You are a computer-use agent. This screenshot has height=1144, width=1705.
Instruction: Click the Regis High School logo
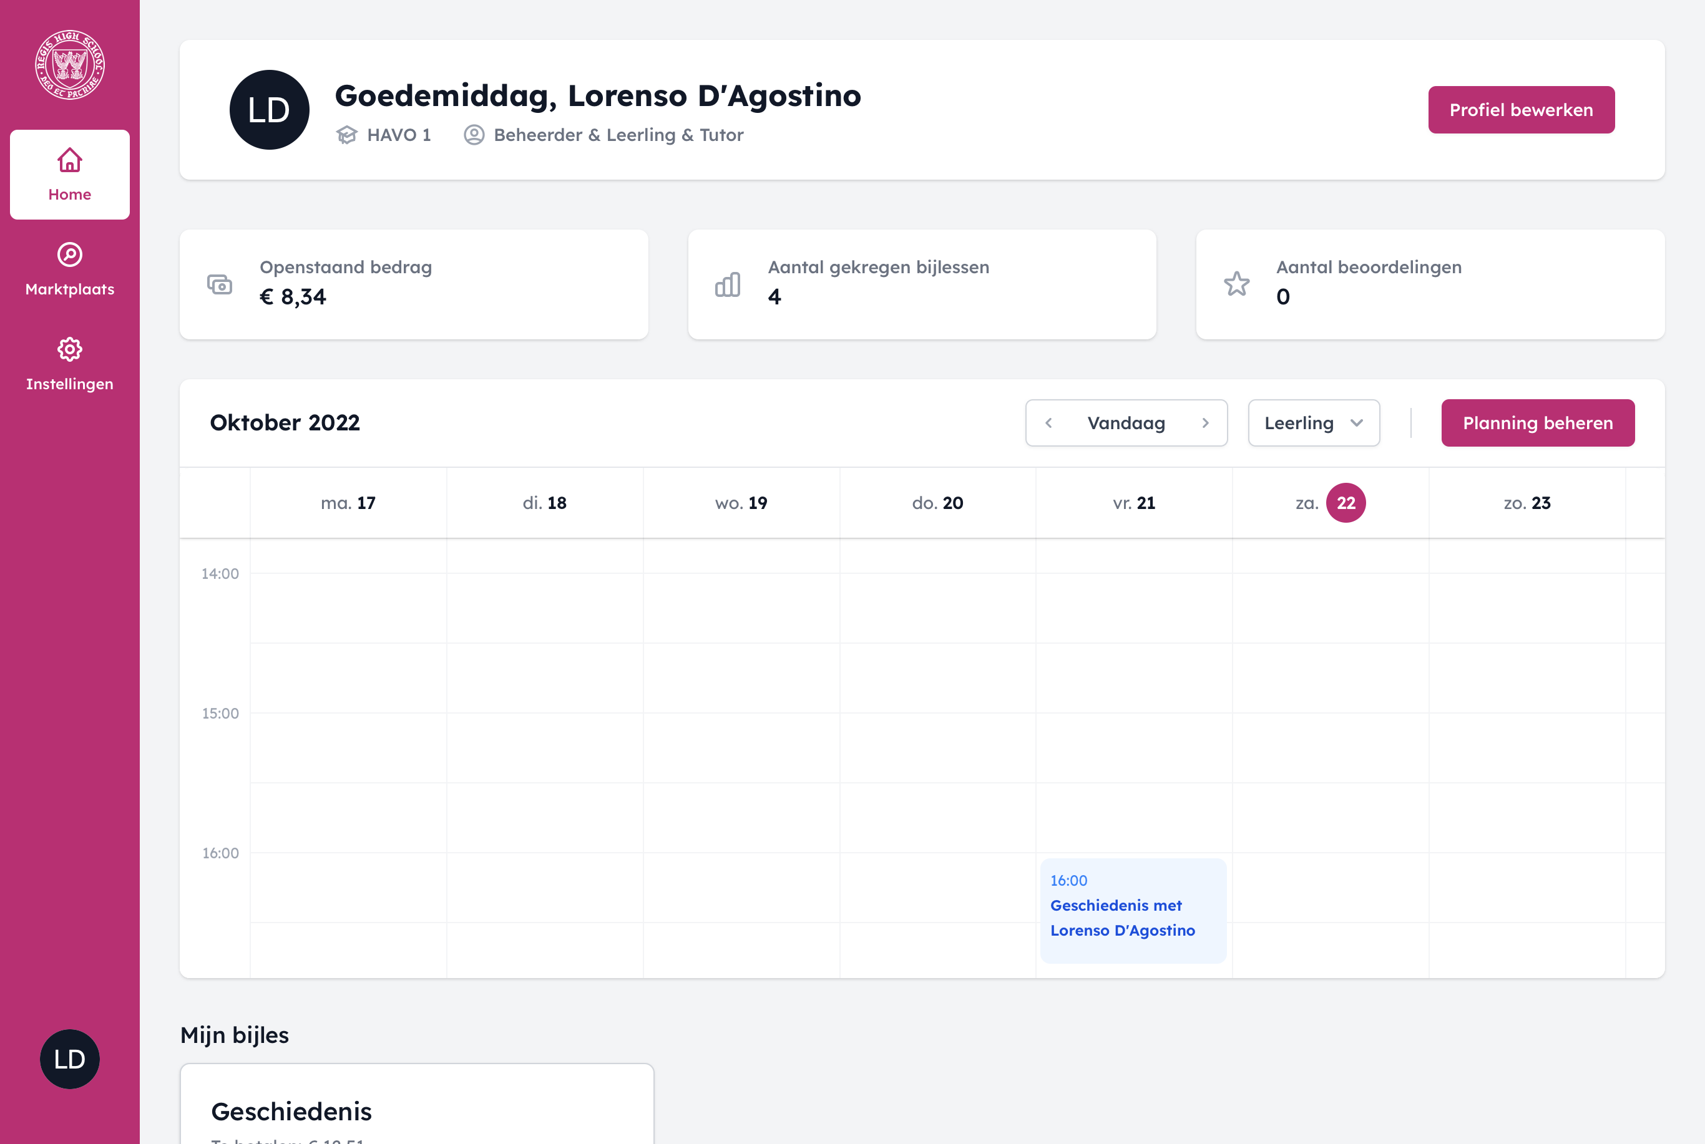[x=70, y=65]
